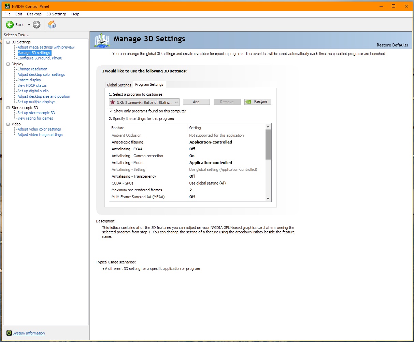Open Adjust image settings with preview

point(46,47)
